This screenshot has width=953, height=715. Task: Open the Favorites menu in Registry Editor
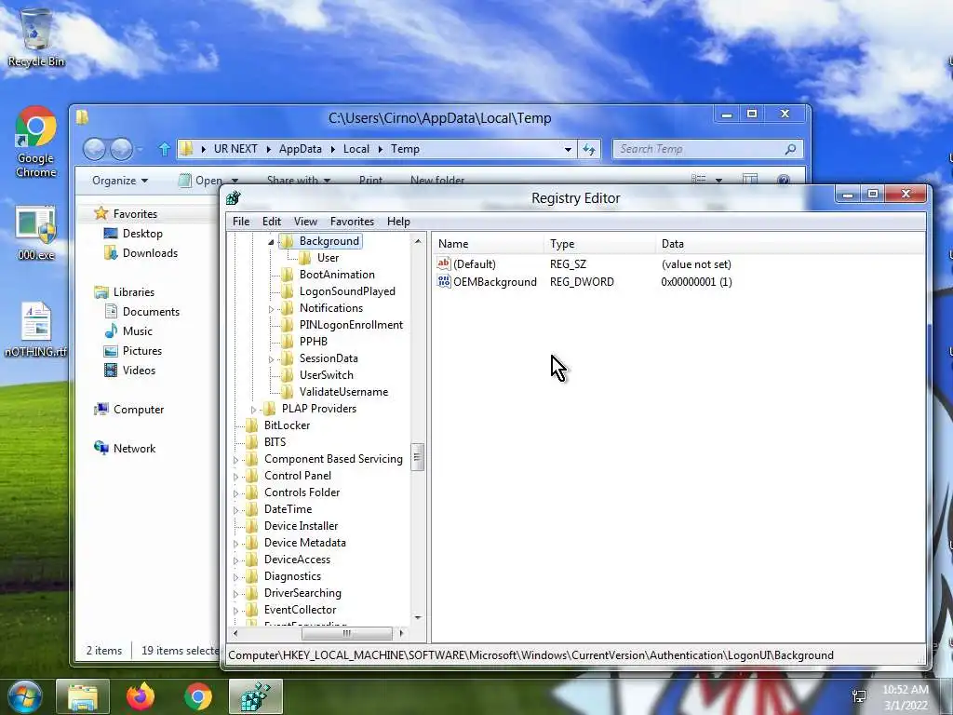(x=352, y=222)
